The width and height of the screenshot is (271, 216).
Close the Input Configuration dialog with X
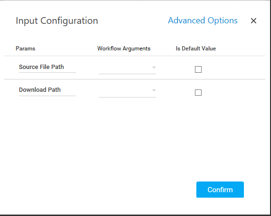[253, 21]
